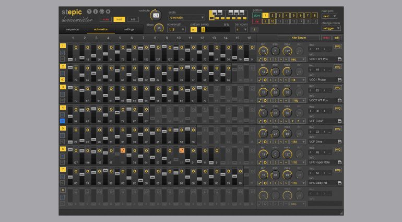Switch to the sequencer tab

coord(73,29)
